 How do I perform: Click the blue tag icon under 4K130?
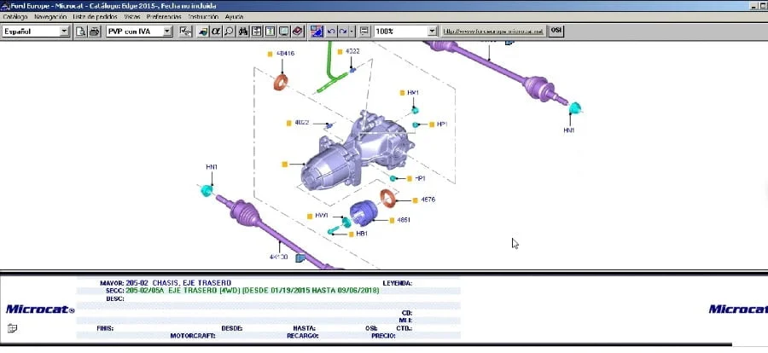click(300, 257)
